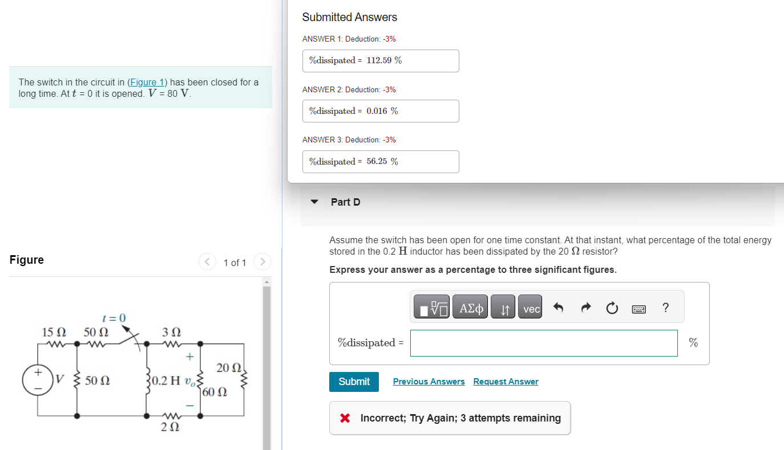Collapse the Part D section

coord(314,202)
